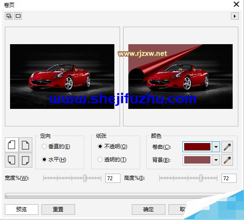This screenshot has height=220, width=244.
Task: Click the single-pane preview window icon
Action: (x=18, y=16)
